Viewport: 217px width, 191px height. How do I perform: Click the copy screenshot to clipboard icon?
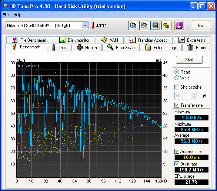(144, 25)
